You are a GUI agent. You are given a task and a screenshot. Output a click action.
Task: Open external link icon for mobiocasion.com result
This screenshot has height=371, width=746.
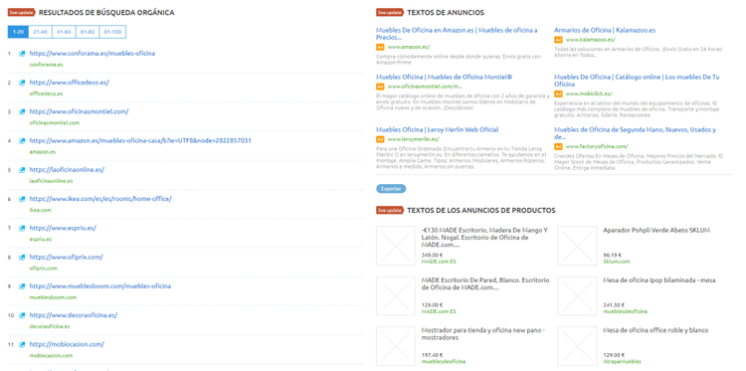22,344
